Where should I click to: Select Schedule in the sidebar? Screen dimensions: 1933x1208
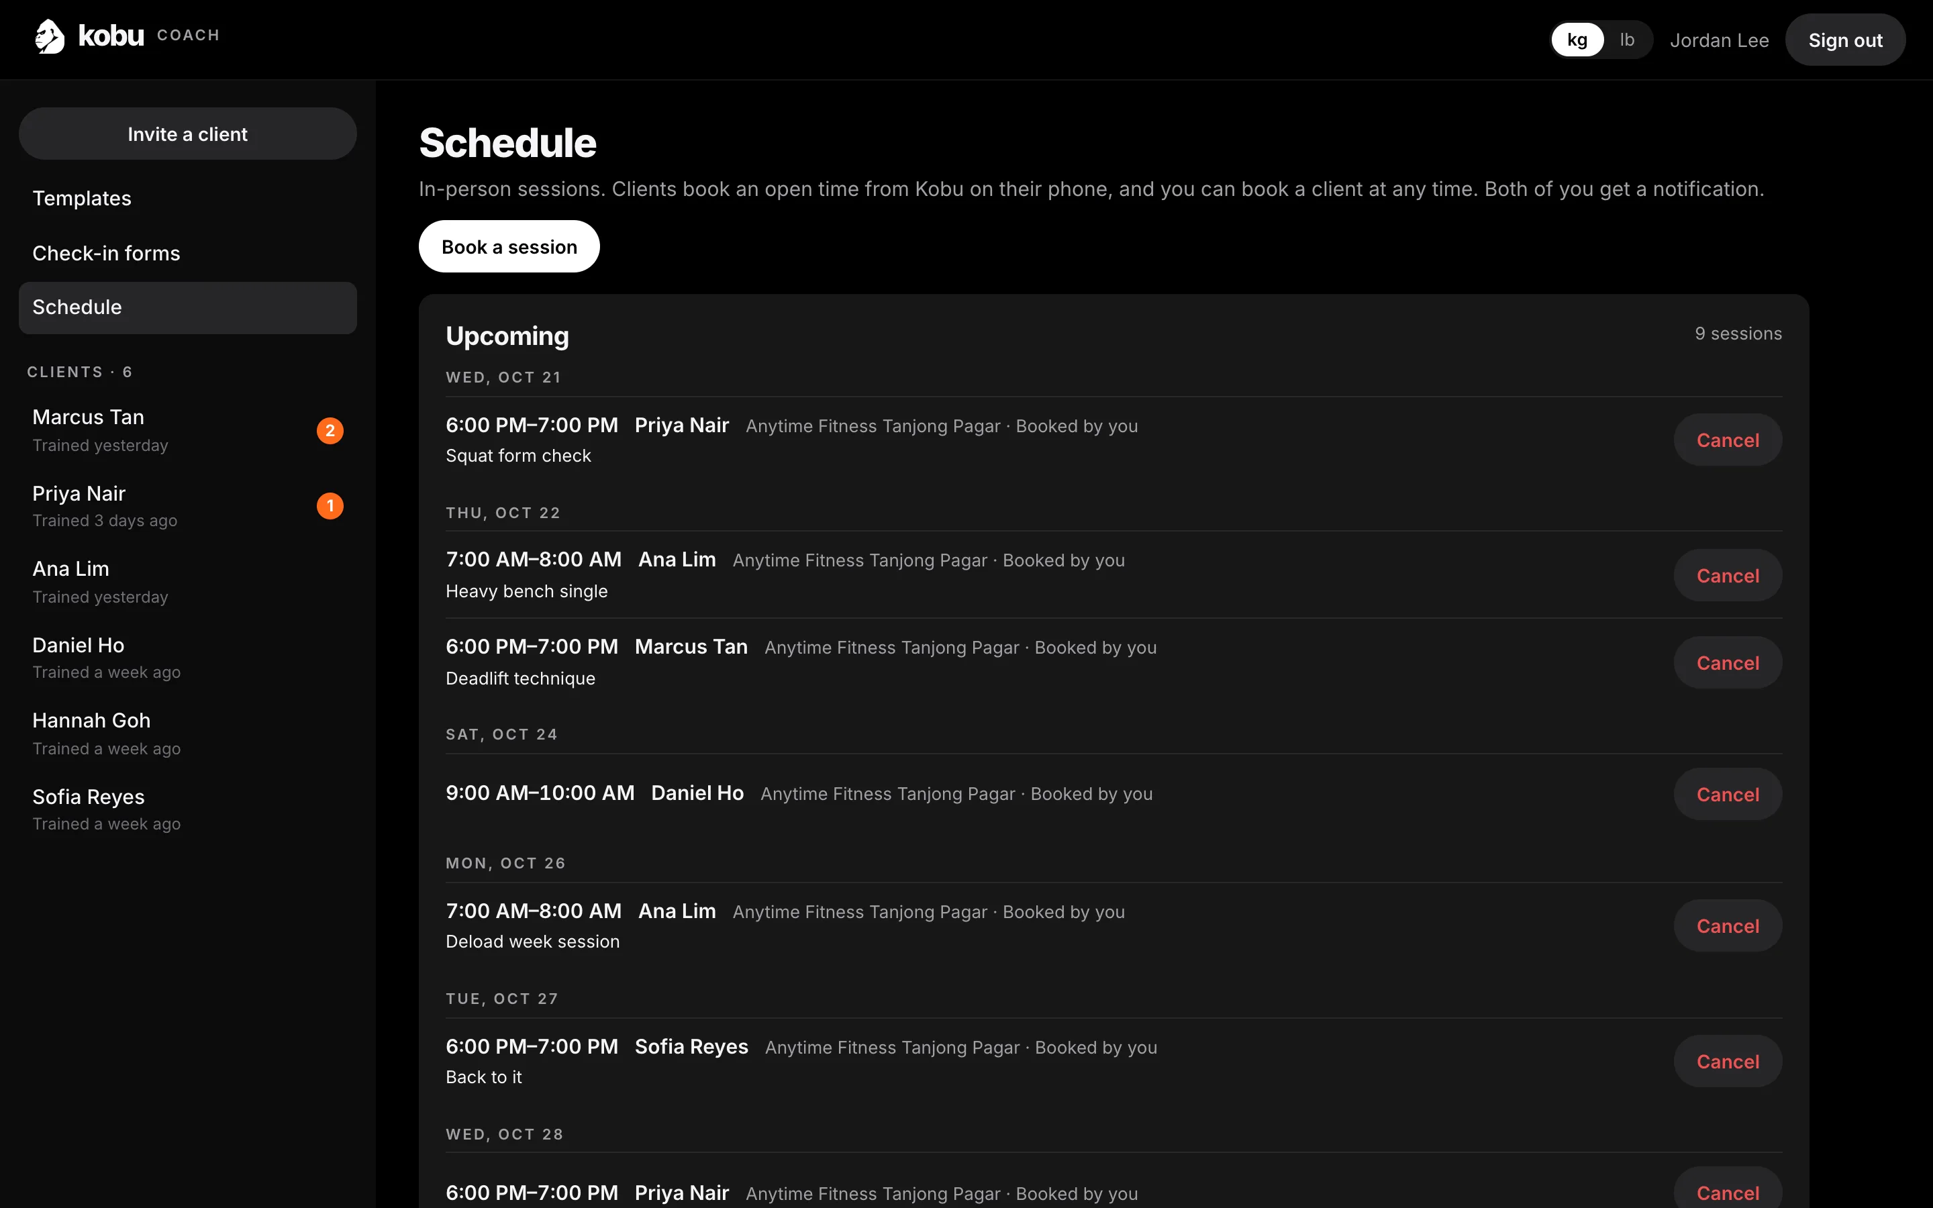(x=188, y=307)
